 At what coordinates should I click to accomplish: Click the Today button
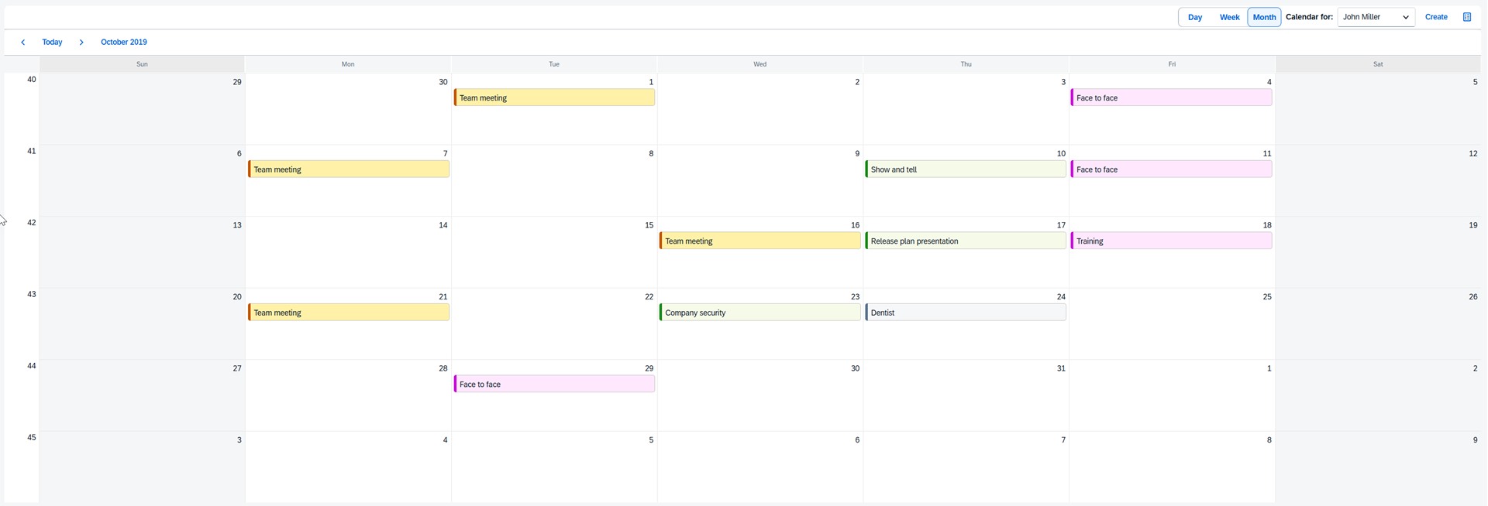tap(52, 43)
